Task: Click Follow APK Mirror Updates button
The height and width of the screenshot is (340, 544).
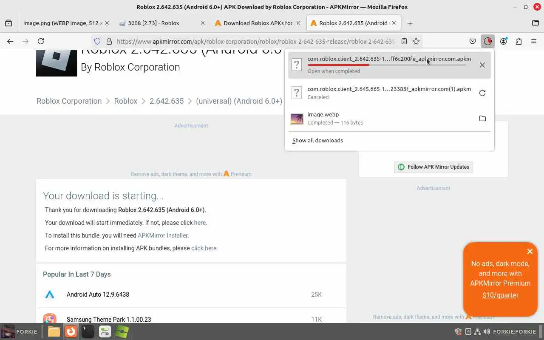Action: [433, 167]
